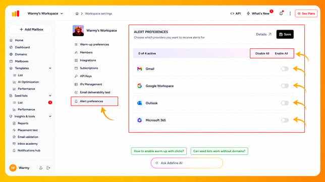This screenshot has width=325, height=182.
Task: Open What's New updates
Action: pos(258,14)
